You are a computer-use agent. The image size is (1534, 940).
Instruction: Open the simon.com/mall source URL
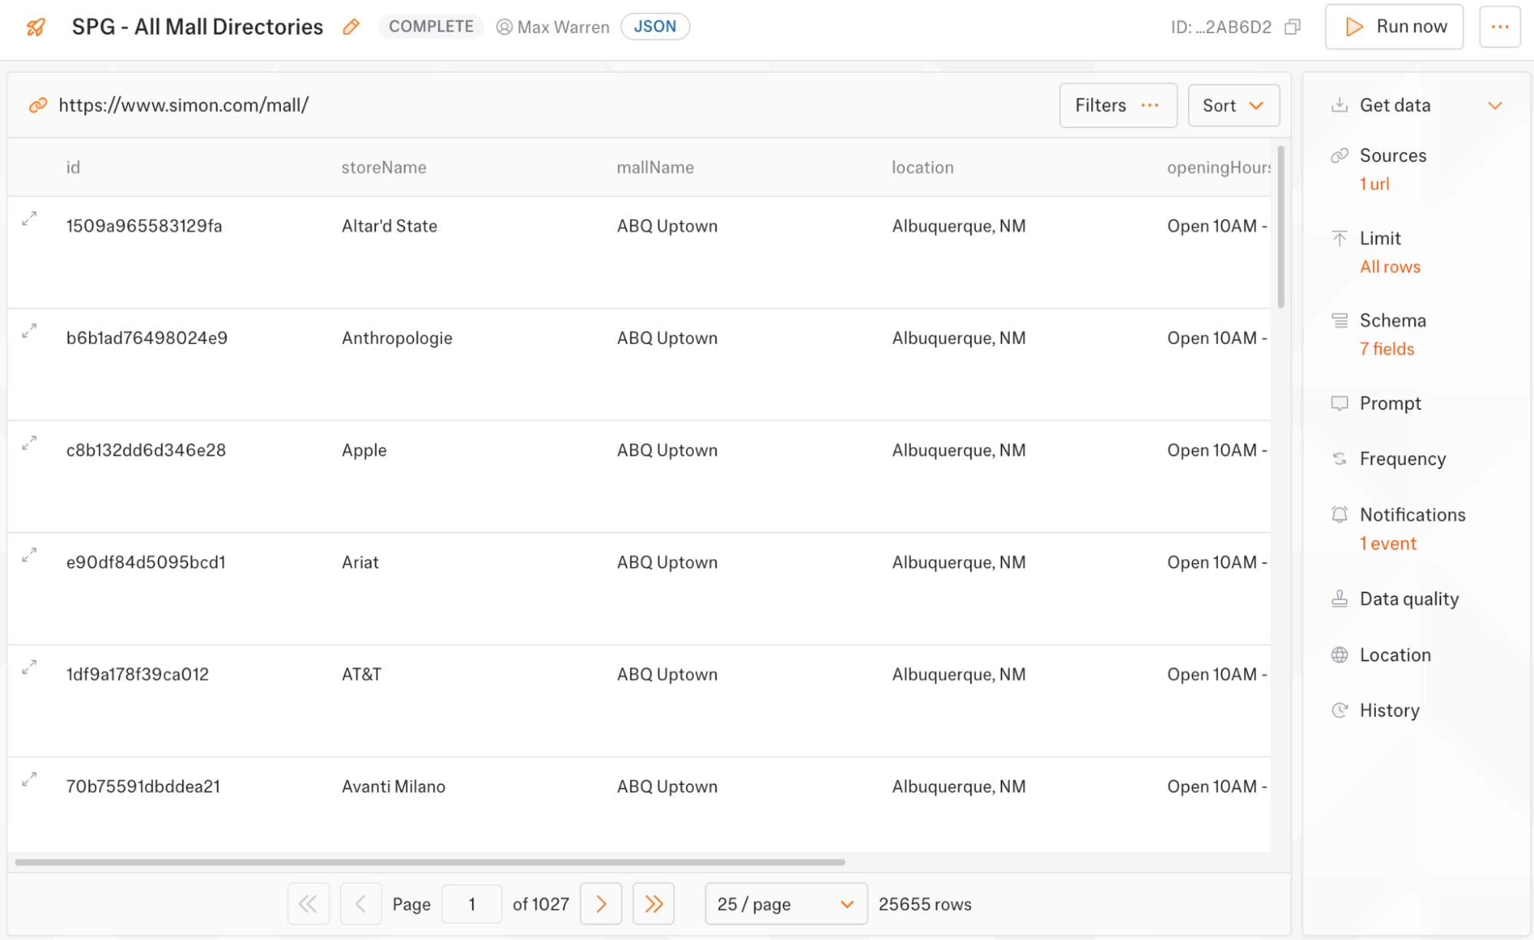(183, 105)
